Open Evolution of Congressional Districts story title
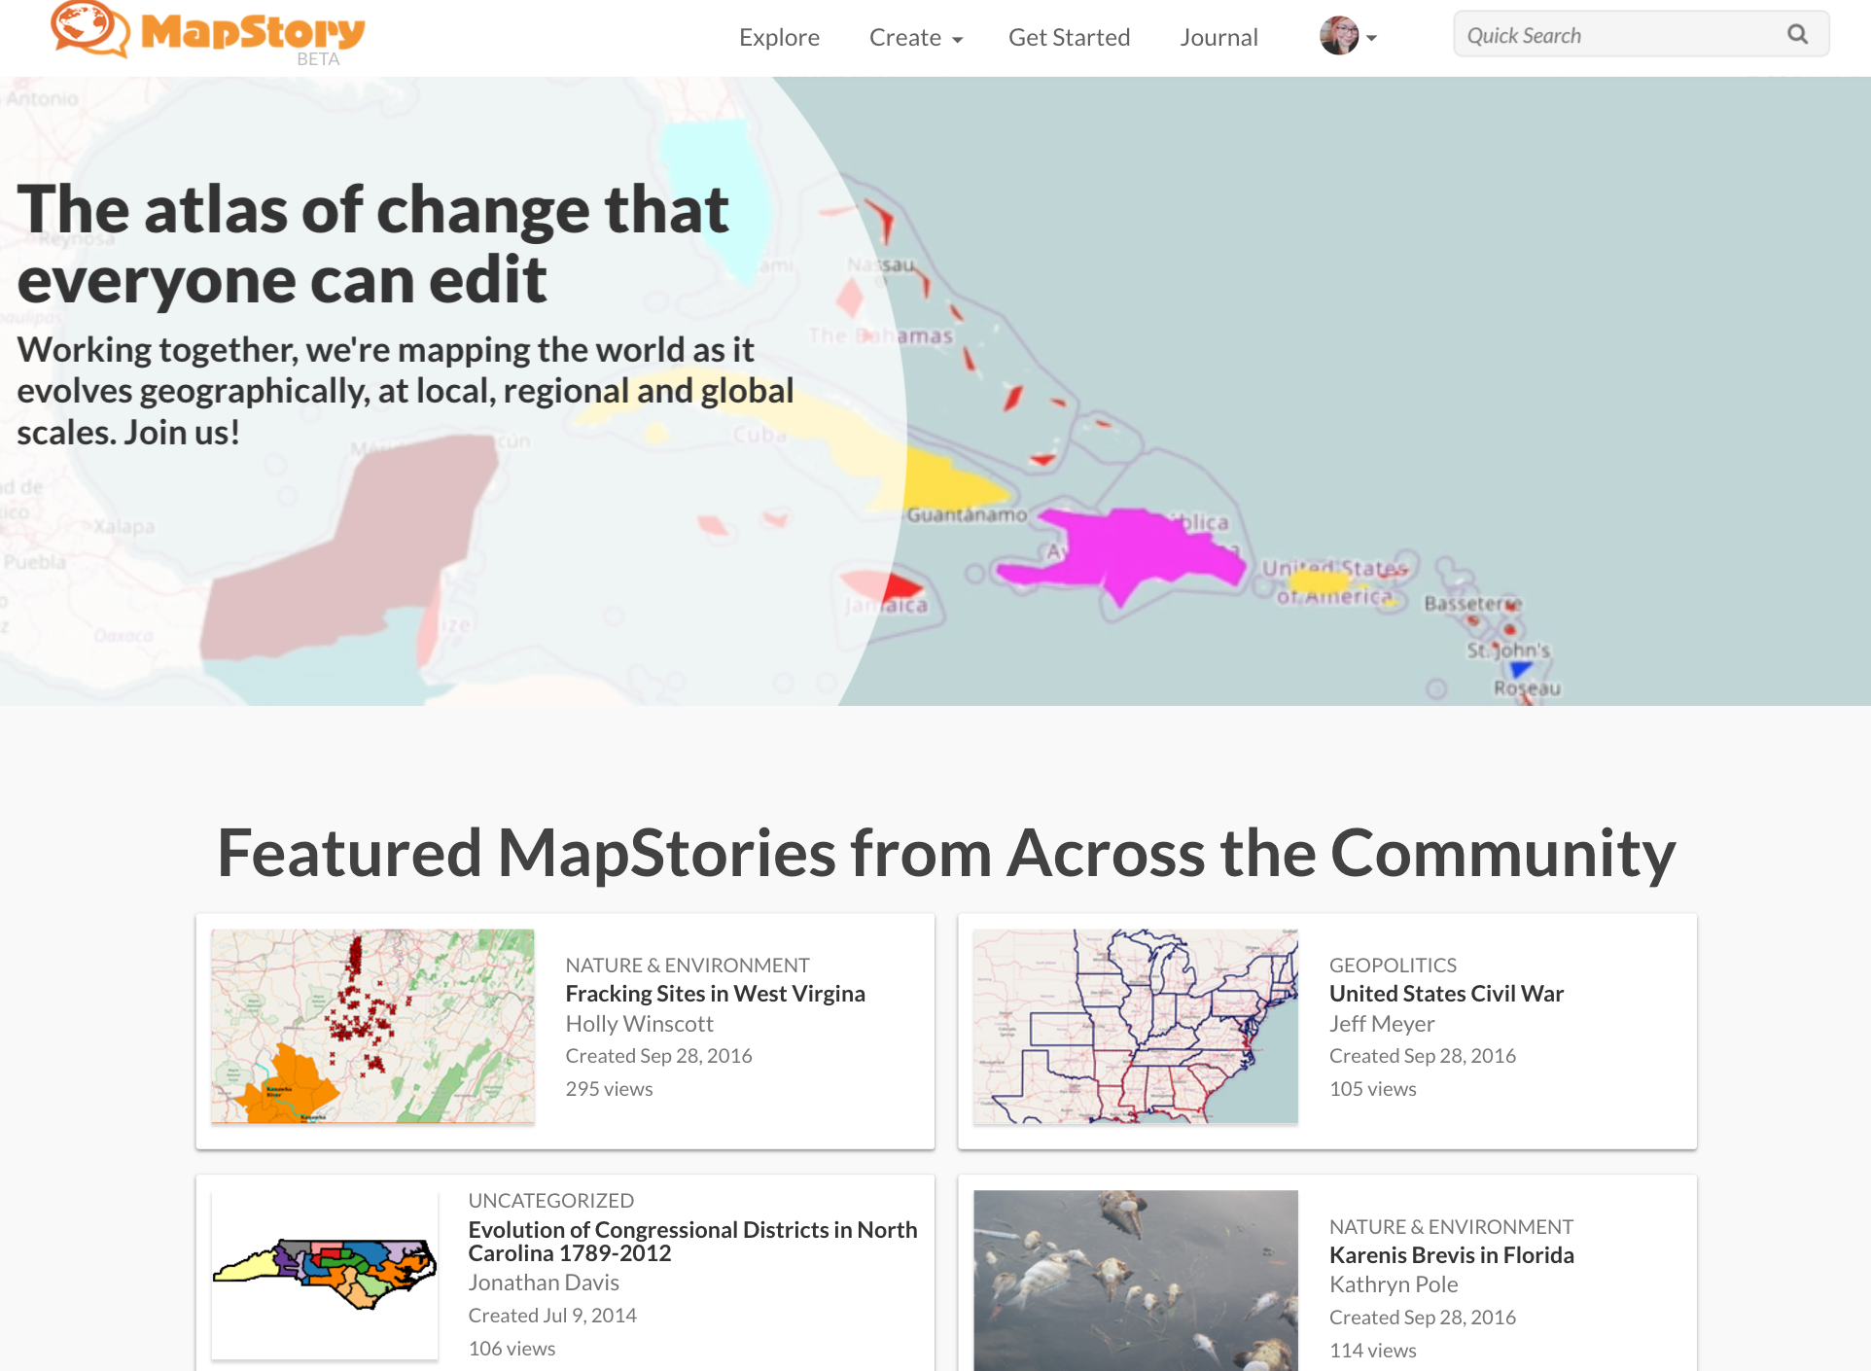The image size is (1871, 1371). pyautogui.click(x=692, y=1242)
